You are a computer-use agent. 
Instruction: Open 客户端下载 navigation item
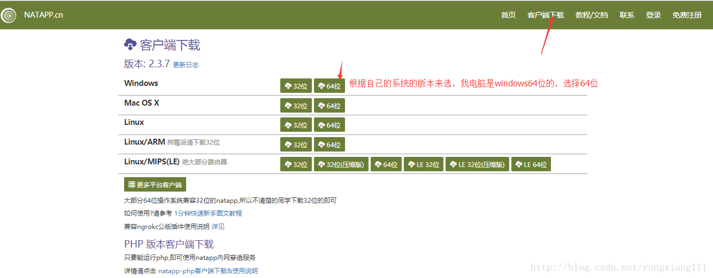pyautogui.click(x=546, y=15)
